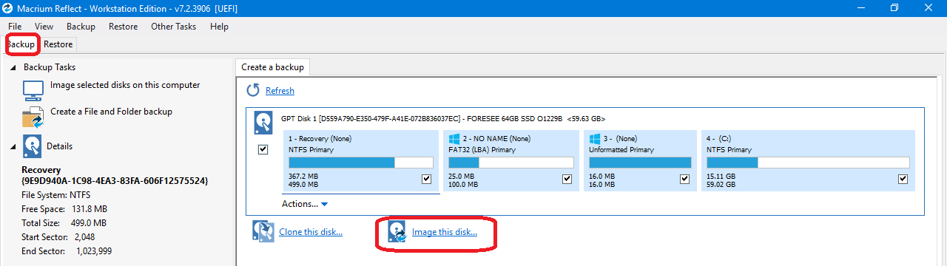Switch to the Restore tab

[x=58, y=44]
